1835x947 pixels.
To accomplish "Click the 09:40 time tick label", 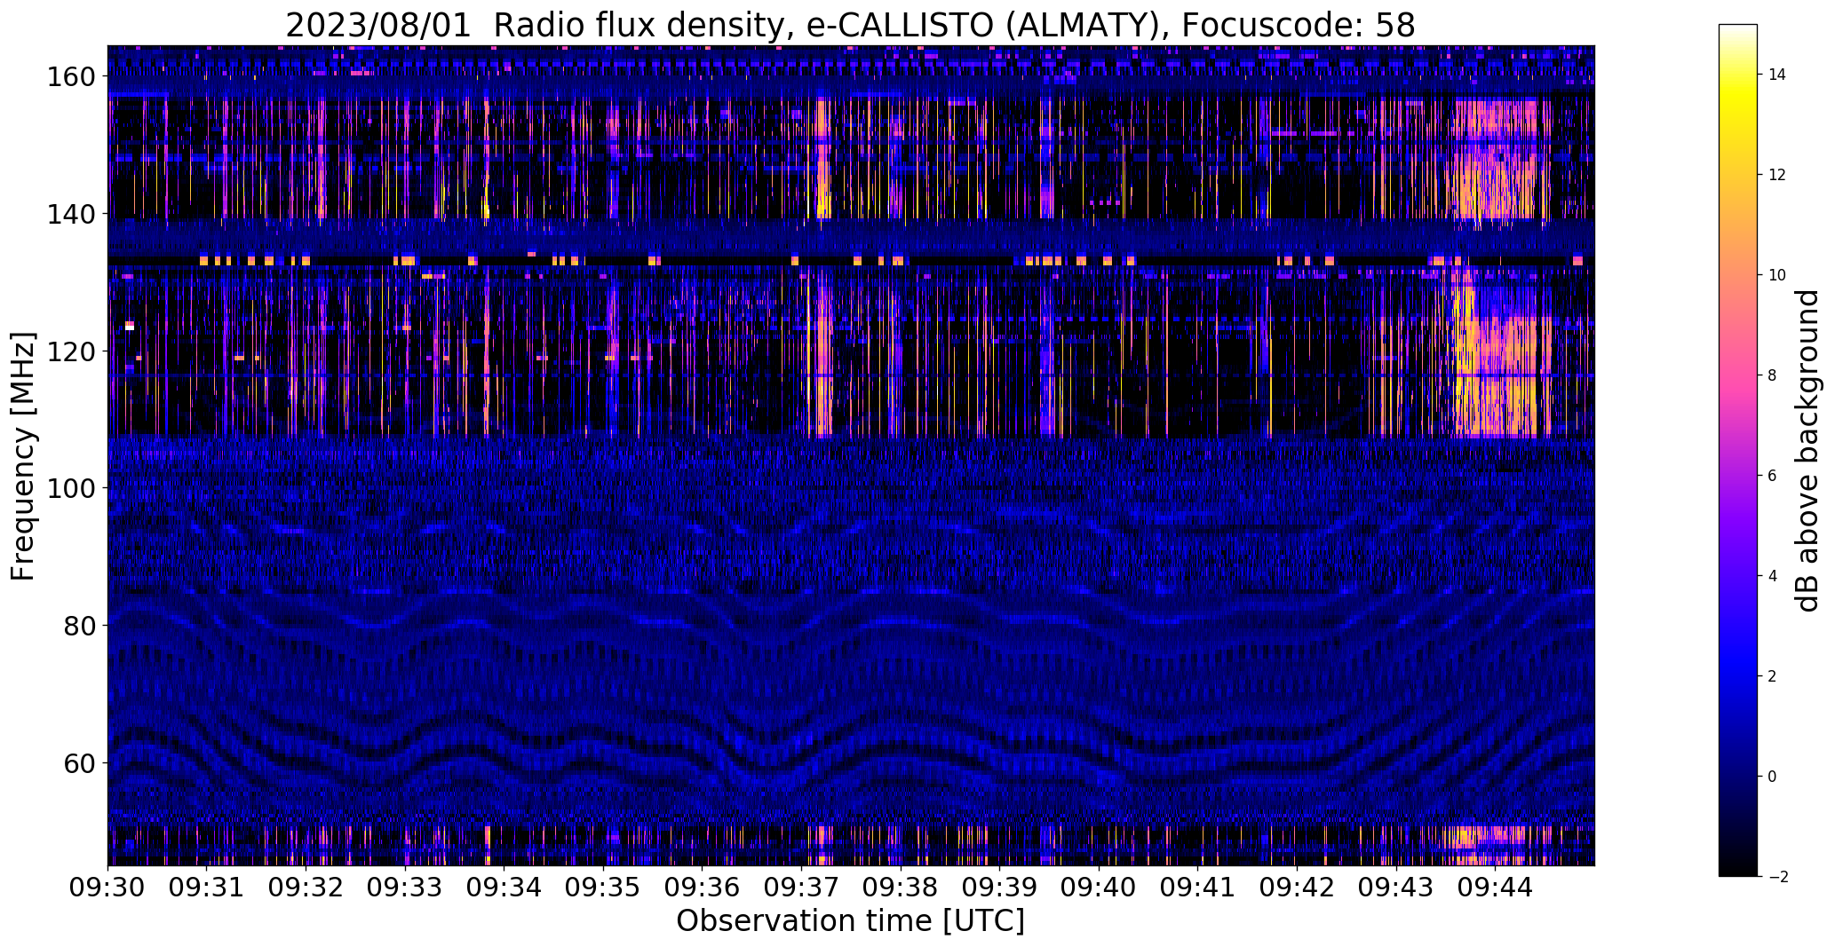I will 1100,886.
